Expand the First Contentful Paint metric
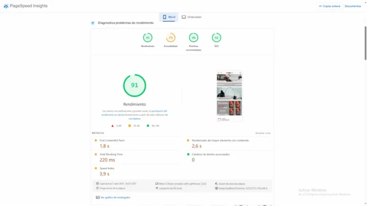367x206 pixels. point(112,141)
